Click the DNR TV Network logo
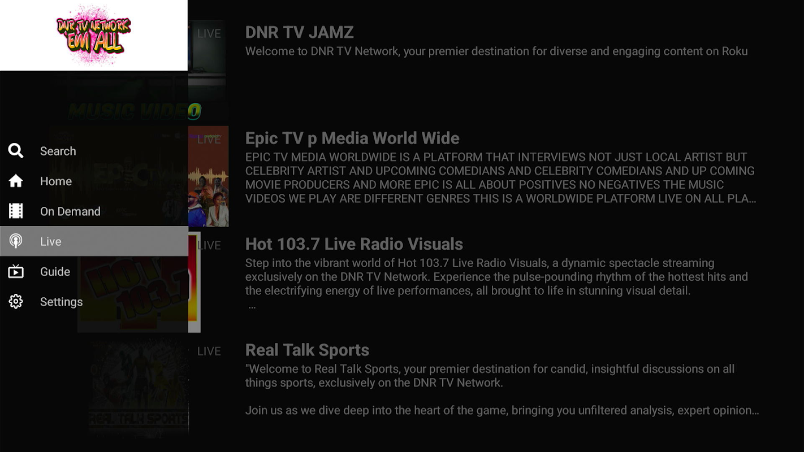Screen dimensions: 804x452 (x=94, y=35)
